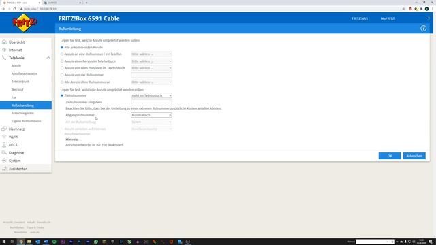Switch to the second browser tab

[x=63, y=3]
